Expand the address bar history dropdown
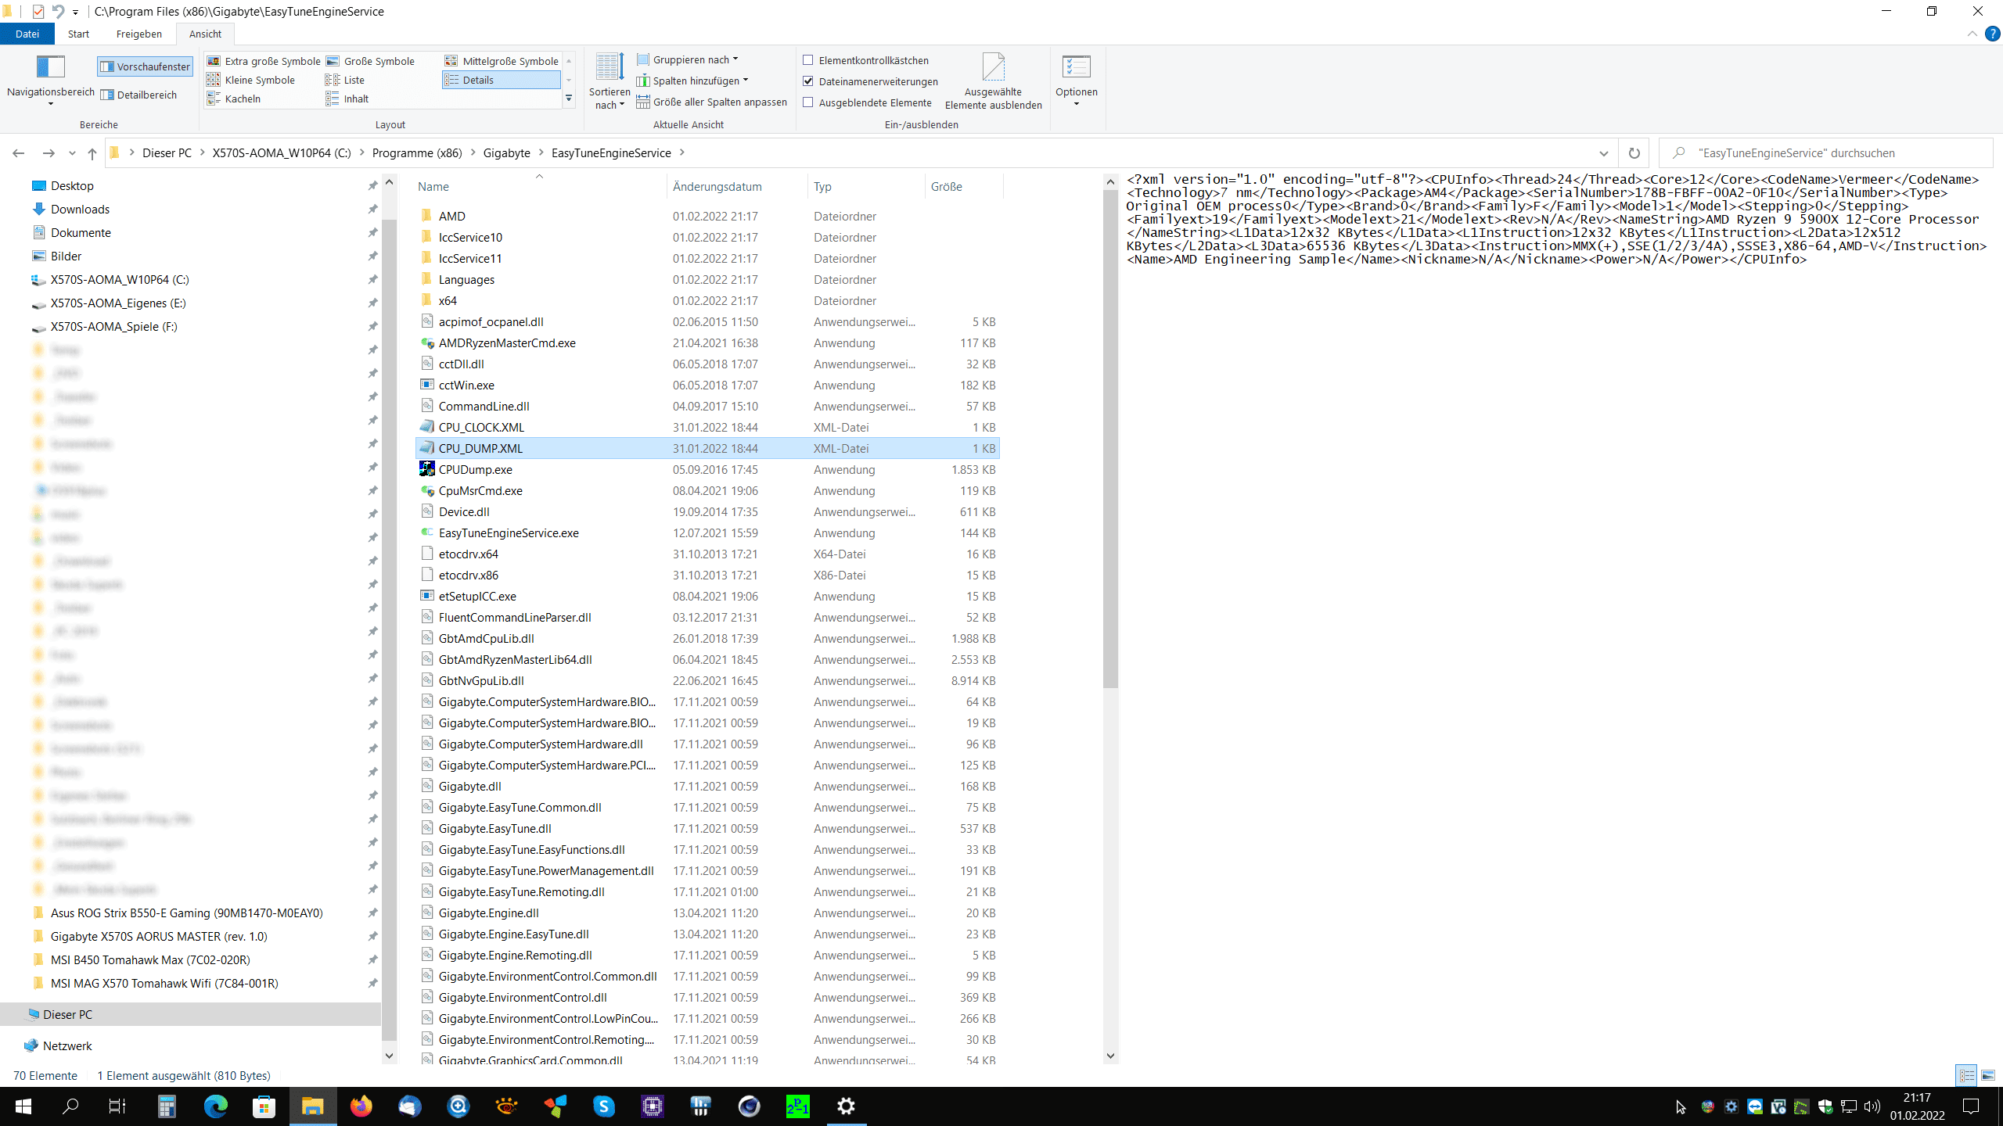 [x=1604, y=153]
